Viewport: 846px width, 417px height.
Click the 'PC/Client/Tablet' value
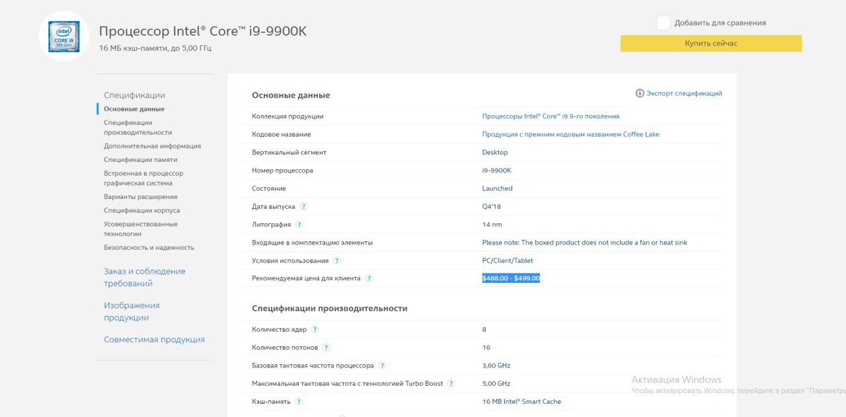click(x=508, y=260)
